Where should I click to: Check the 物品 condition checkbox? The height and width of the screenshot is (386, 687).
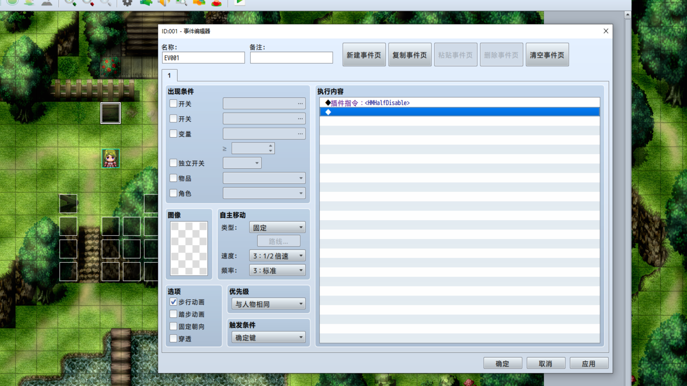click(173, 178)
